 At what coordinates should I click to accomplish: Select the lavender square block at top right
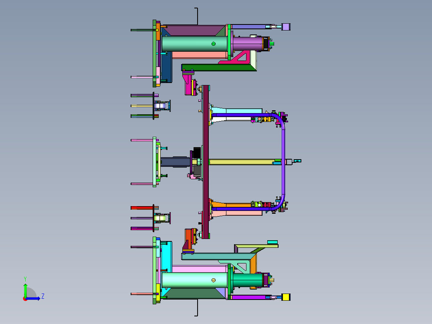pos(286,27)
